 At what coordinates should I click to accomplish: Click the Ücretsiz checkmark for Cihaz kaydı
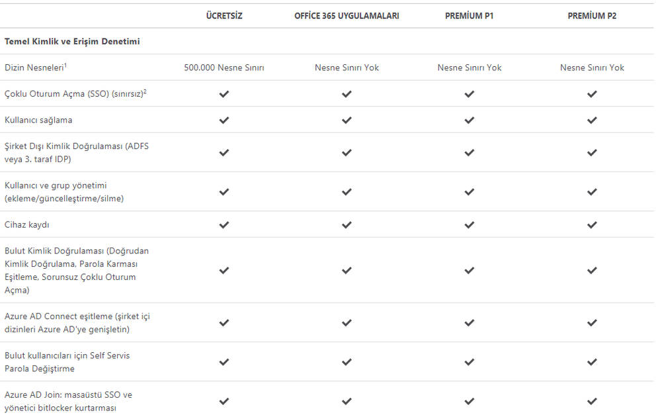(224, 224)
